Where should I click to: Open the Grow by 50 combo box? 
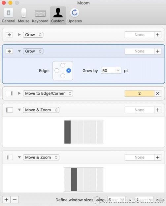click(x=111, y=71)
